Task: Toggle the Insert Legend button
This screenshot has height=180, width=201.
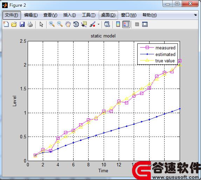Action: coord(126,24)
